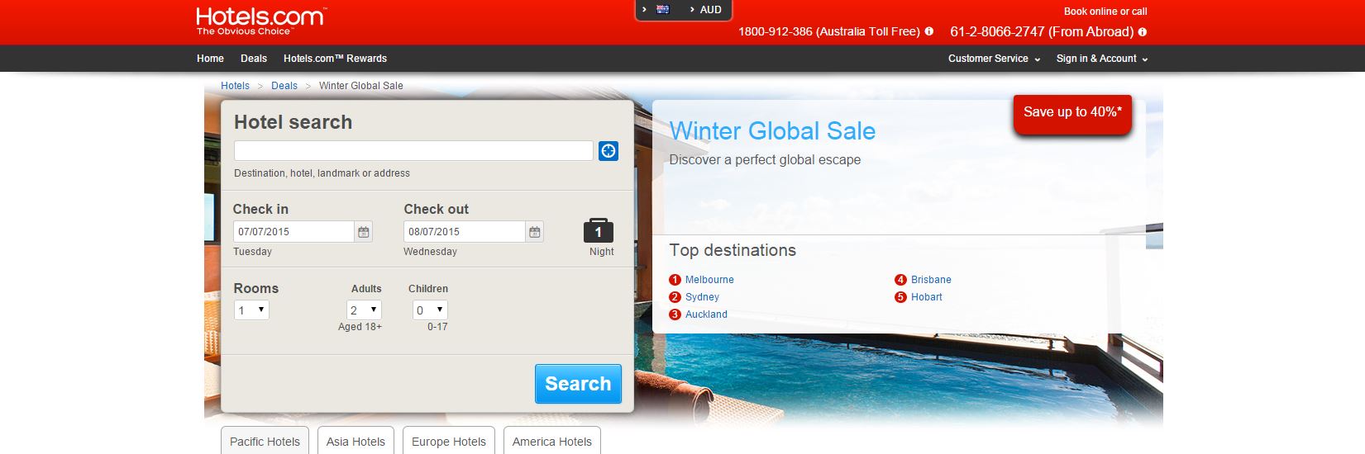
Task: Click the Hotels.com logo
Action: point(261,21)
